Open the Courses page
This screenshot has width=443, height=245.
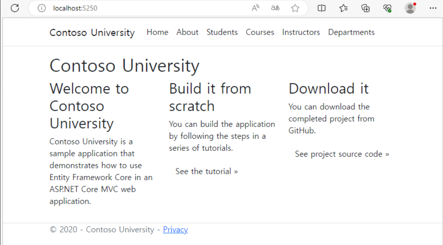260,32
